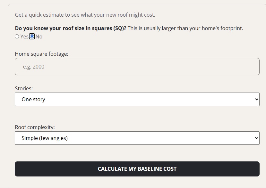
Task: Click the CALCULATE MY BASELINE COST button
Action: [x=137, y=169]
